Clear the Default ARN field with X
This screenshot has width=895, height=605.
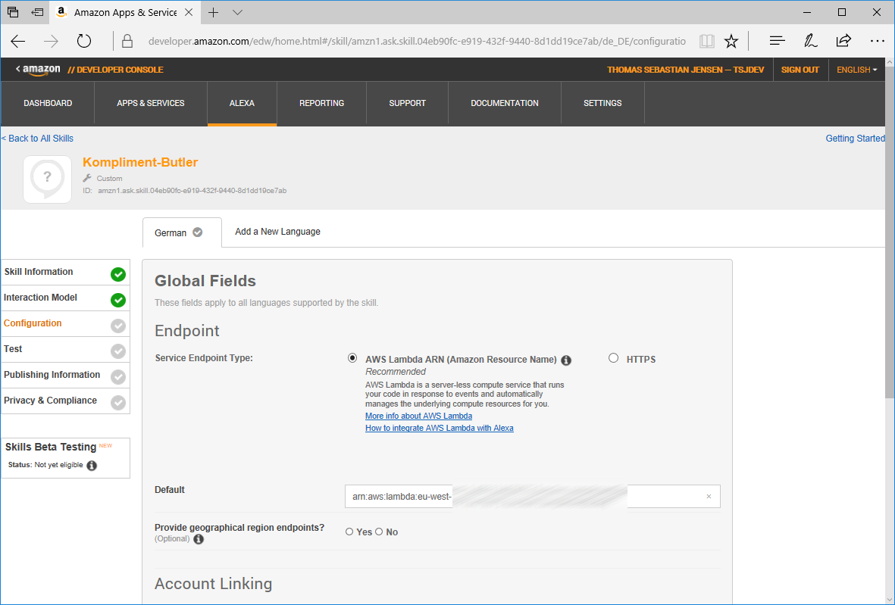(x=709, y=497)
